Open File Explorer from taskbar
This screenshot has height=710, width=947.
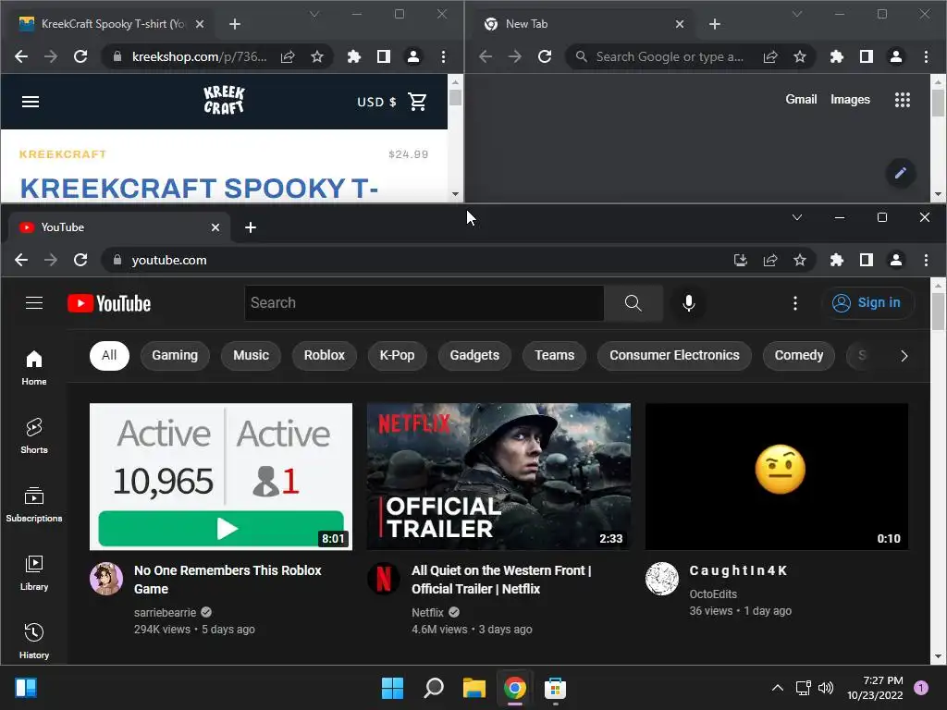pos(474,688)
